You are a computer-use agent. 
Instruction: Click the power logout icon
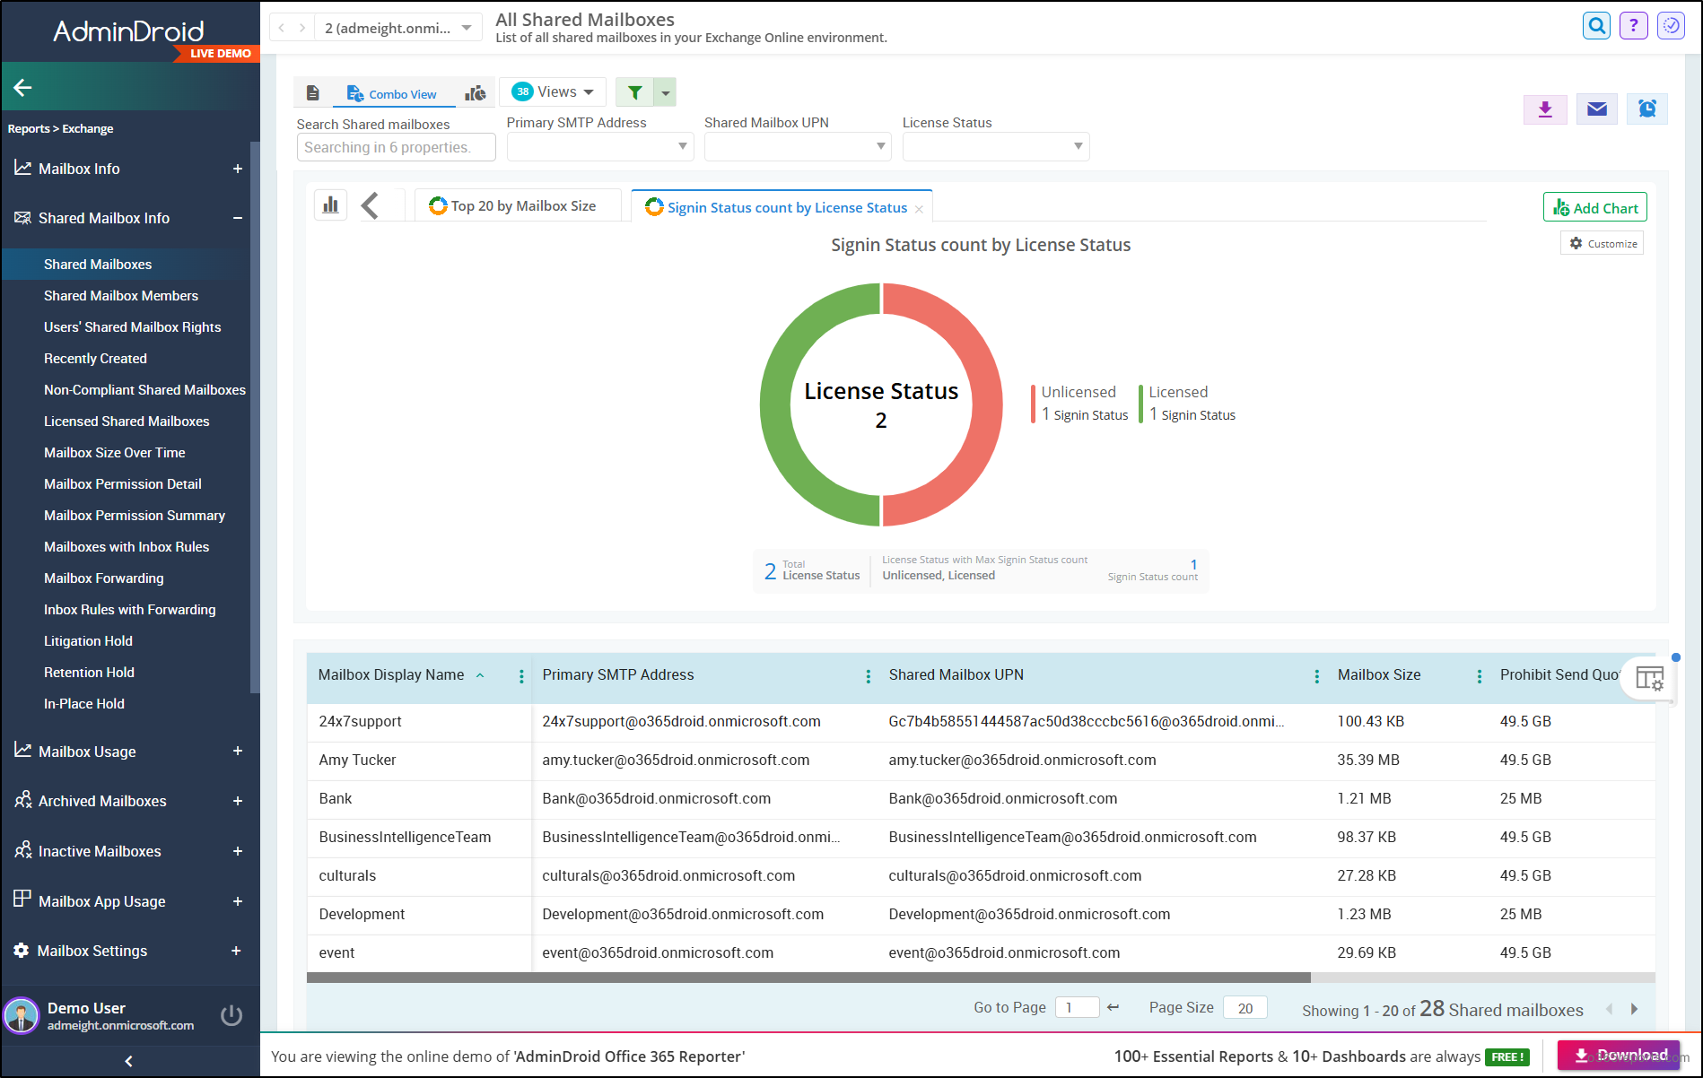click(231, 1015)
